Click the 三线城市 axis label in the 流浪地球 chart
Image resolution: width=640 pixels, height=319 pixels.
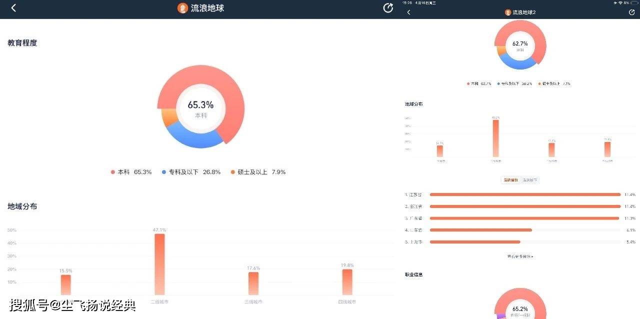253,302
